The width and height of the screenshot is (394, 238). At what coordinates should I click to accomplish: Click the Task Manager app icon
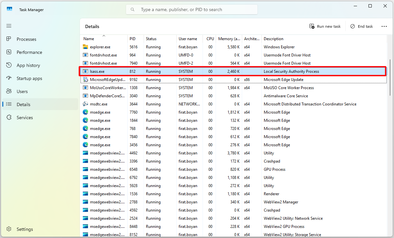(10, 9)
